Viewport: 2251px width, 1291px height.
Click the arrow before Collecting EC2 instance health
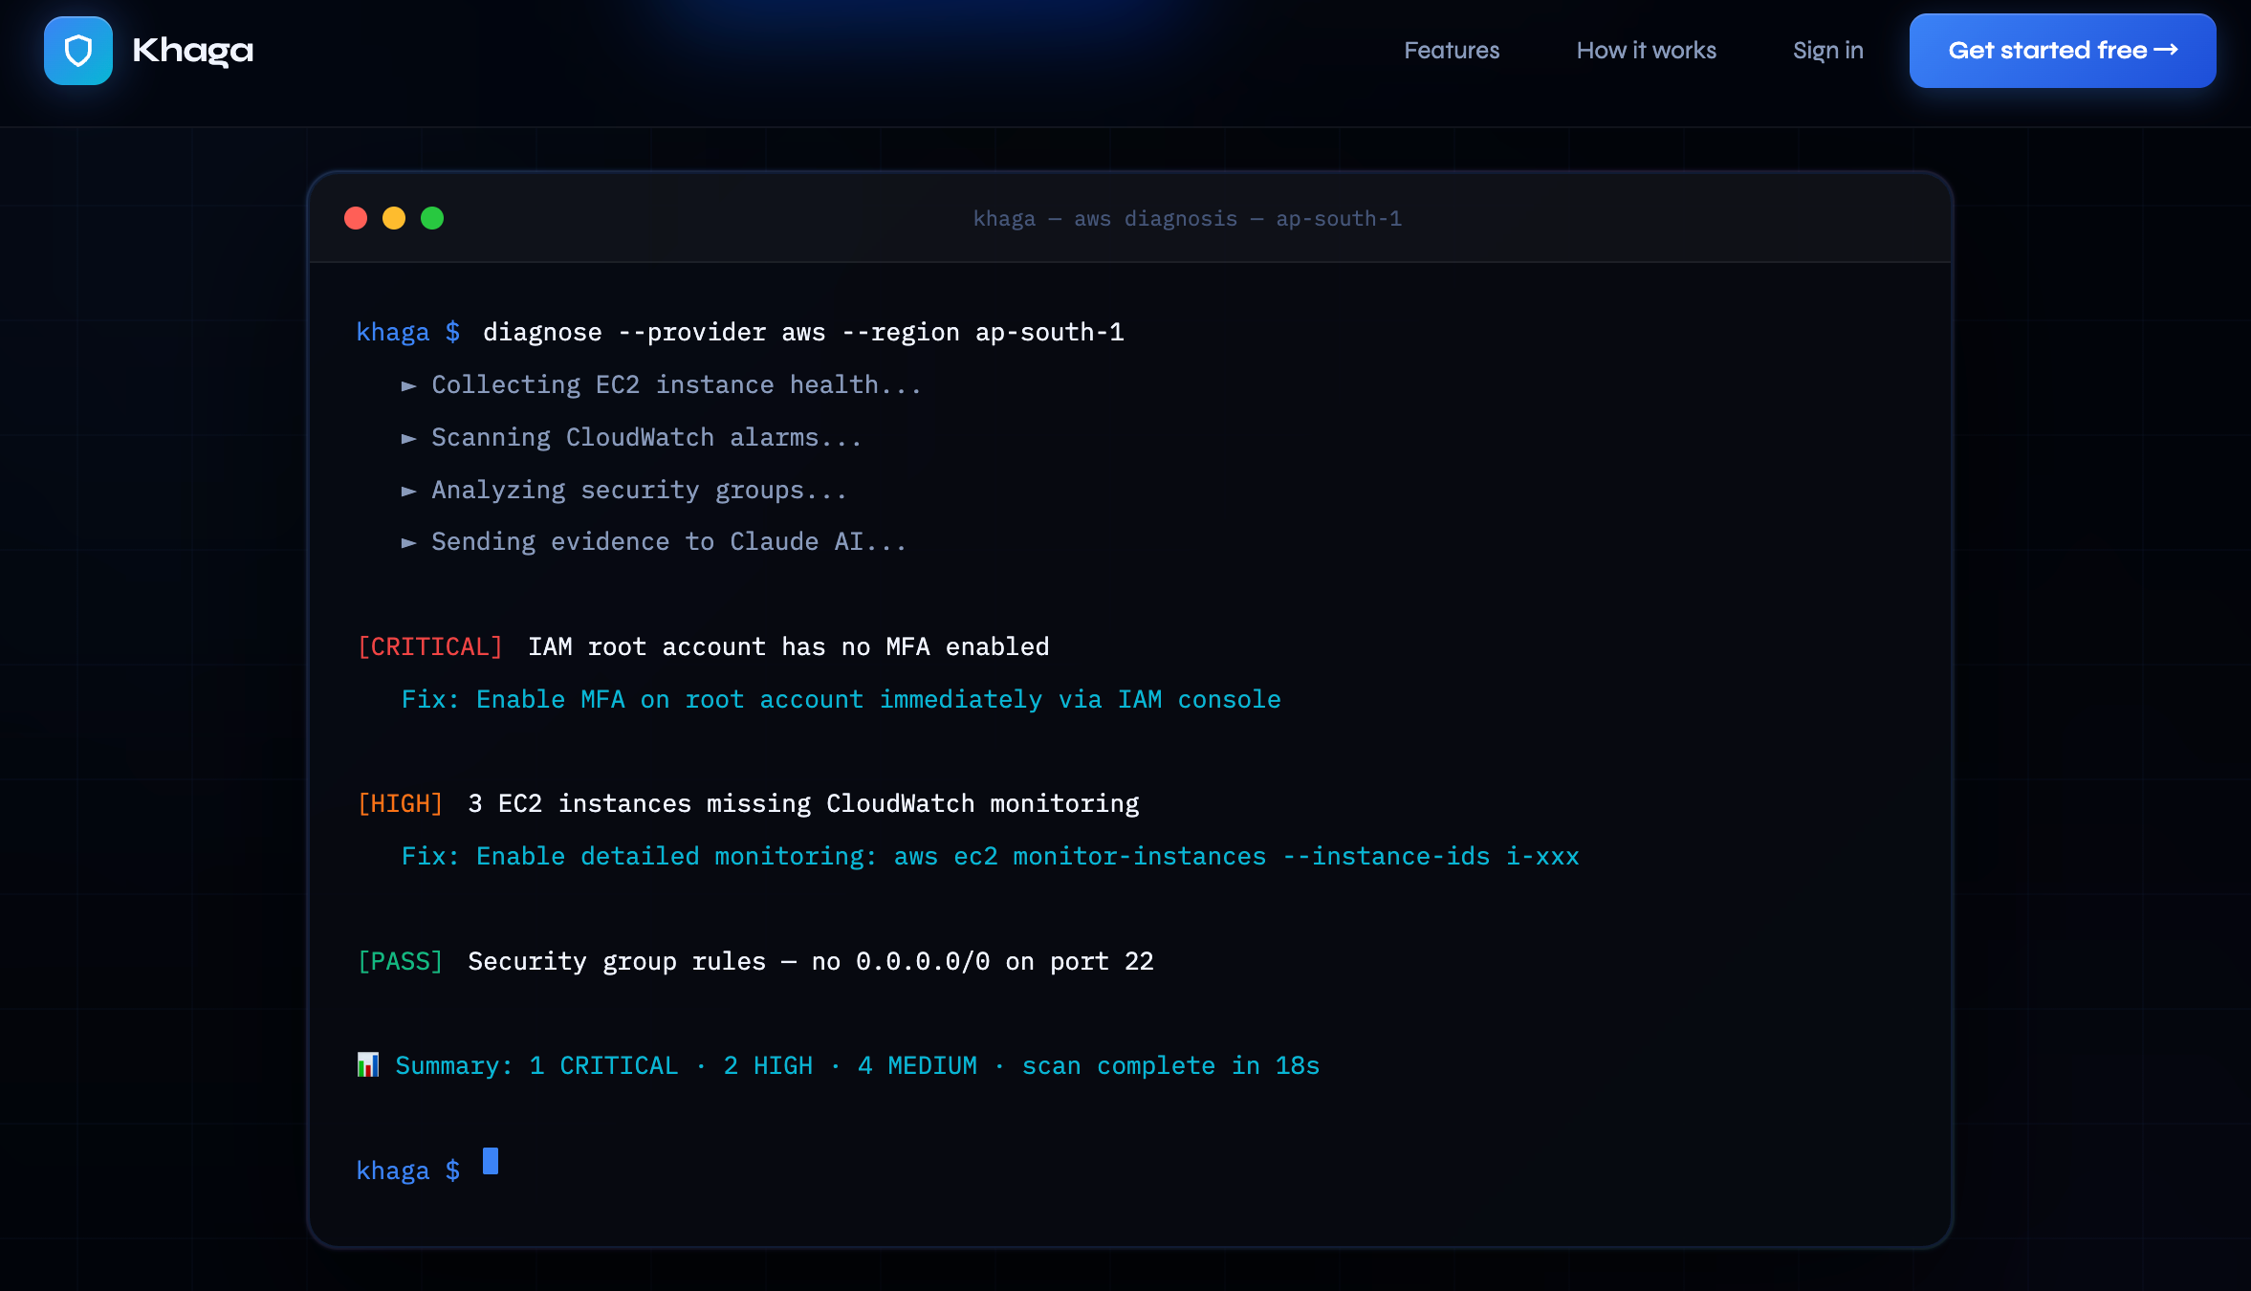pyautogui.click(x=408, y=385)
